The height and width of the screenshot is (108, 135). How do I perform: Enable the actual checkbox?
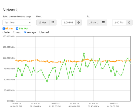(40, 32)
